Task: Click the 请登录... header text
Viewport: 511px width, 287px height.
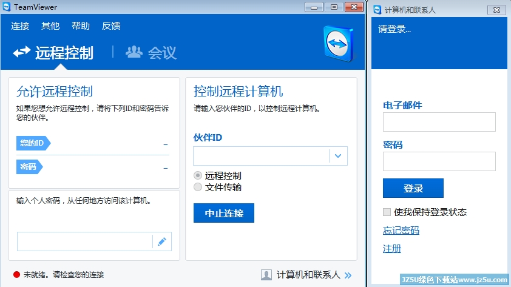Action: tap(394, 29)
